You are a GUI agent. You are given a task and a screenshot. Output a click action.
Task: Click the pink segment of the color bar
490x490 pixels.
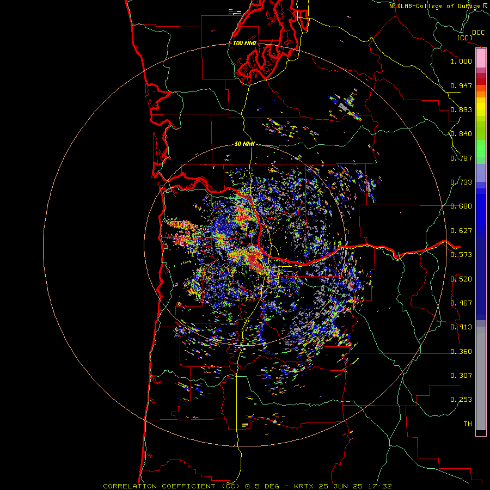coord(481,58)
